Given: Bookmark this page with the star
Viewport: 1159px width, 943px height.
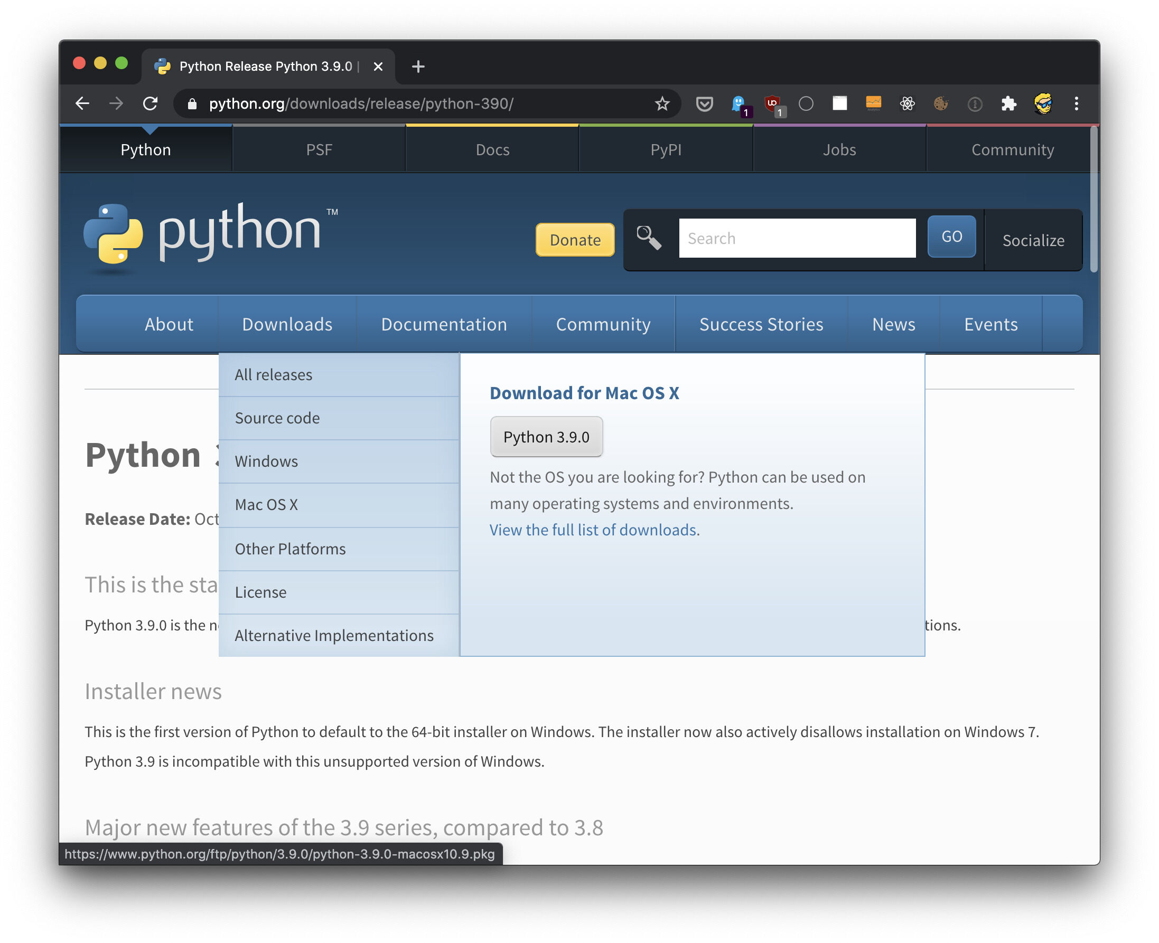Looking at the screenshot, I should [662, 103].
